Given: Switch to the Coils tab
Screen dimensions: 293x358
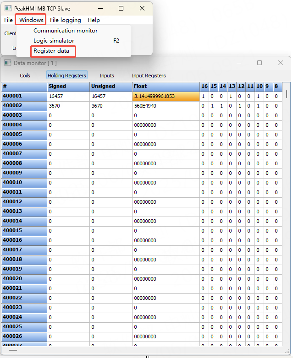Looking at the screenshot, I should point(25,76).
